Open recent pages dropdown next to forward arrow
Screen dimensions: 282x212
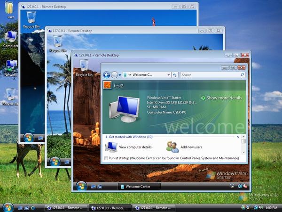[x=120, y=75]
